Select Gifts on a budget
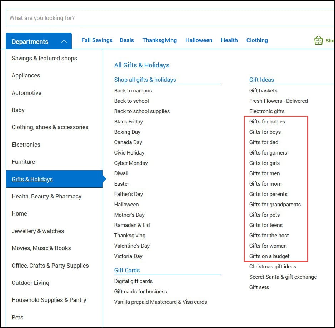 coord(269,256)
